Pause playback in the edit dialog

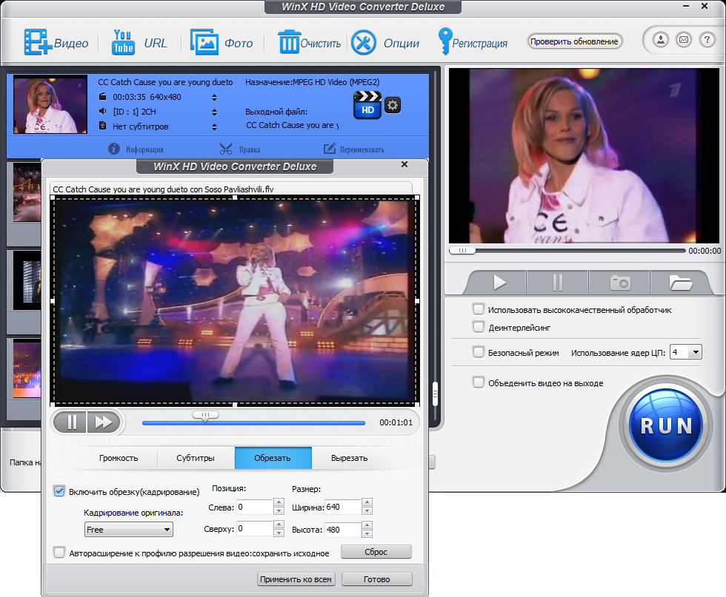tap(71, 422)
